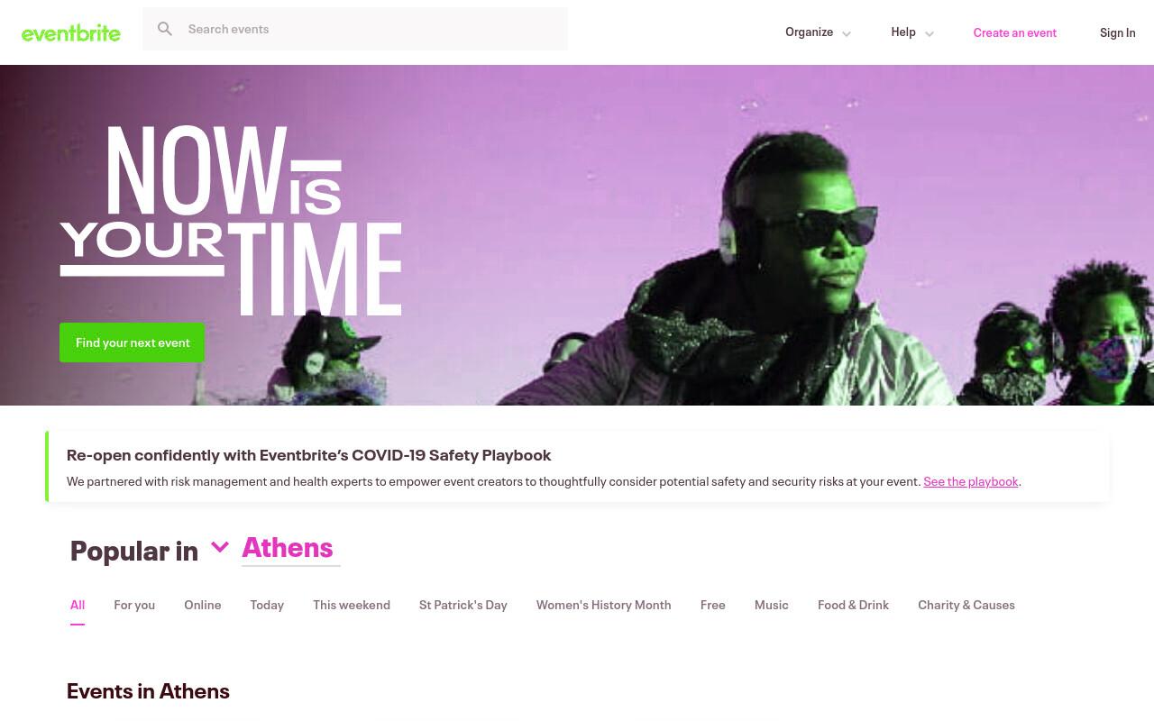1154x721 pixels.
Task: Open See the playbook link
Action: click(x=970, y=481)
